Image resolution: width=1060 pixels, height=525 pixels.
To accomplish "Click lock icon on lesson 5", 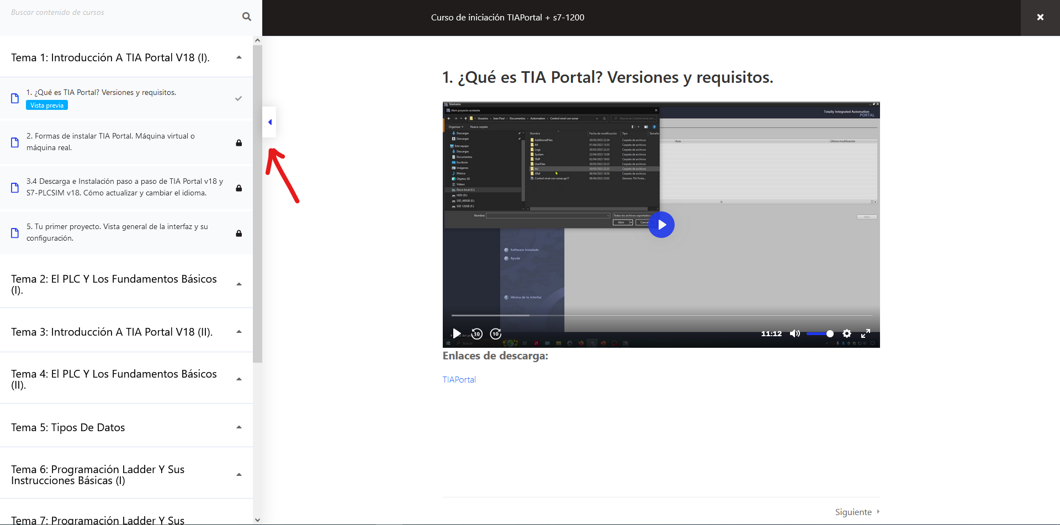I will tap(239, 233).
